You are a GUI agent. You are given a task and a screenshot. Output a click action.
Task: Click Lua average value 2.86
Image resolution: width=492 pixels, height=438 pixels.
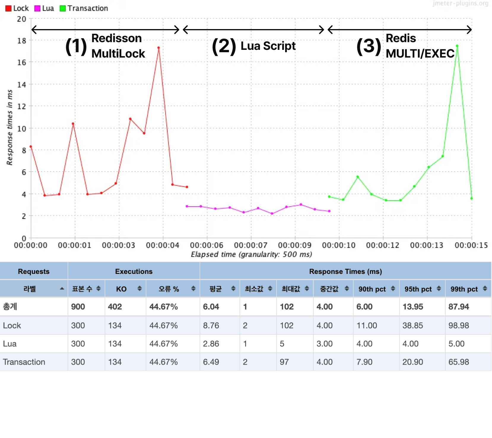point(211,344)
